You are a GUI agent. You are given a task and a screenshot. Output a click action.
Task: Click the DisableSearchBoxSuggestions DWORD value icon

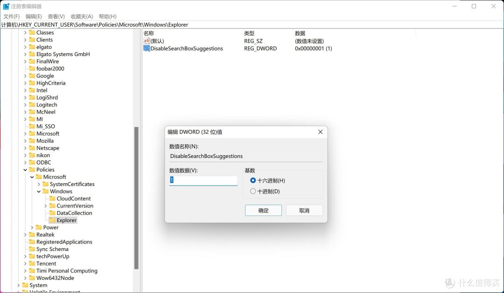pyautogui.click(x=147, y=49)
